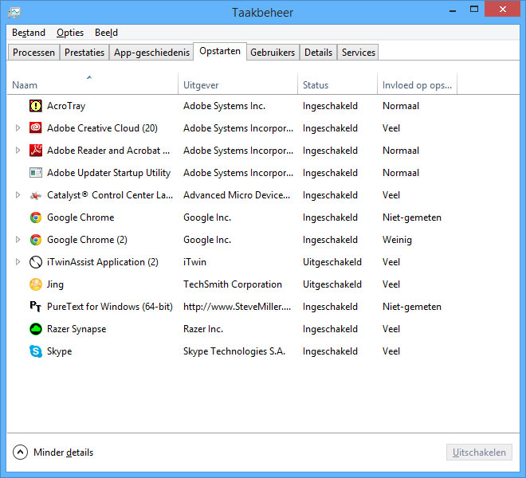Click the http://www.SteveMiller publisher cell
Viewport: 526px width, 478px height.
237,307
